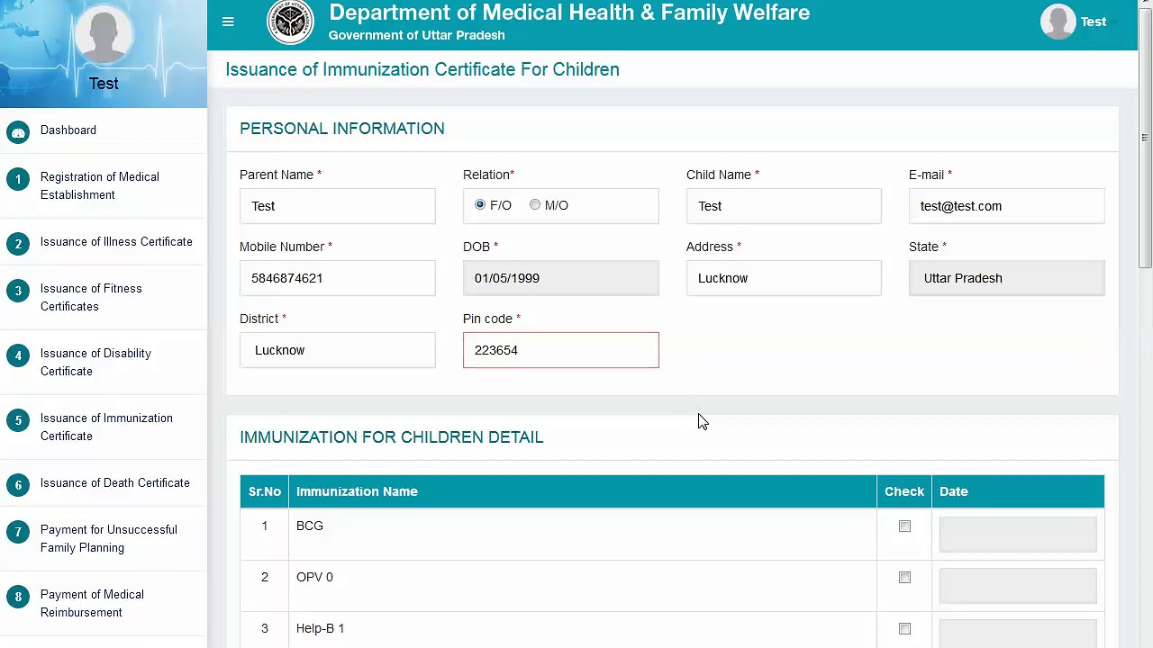This screenshot has height=648, width=1153.
Task: Go to Issuance of Illness Certificate
Action: point(116,241)
